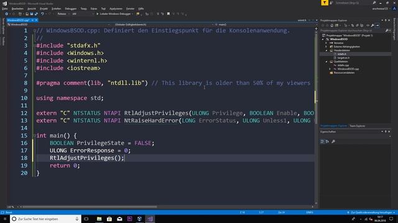Open the Hilfe menu
This screenshot has width=398, height=223.
141,9
